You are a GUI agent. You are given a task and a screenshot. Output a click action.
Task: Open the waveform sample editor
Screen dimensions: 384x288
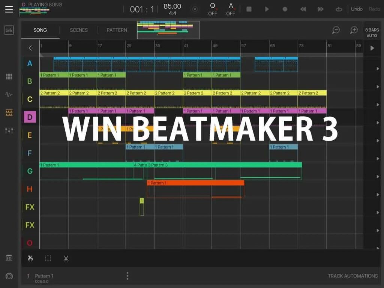pyautogui.click(x=9, y=94)
